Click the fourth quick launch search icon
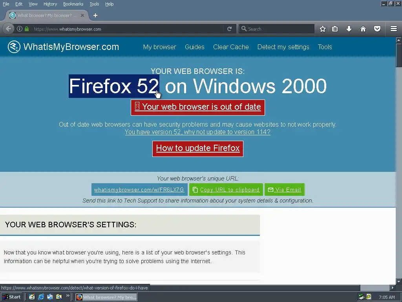The image size is (402, 302). coord(59,297)
